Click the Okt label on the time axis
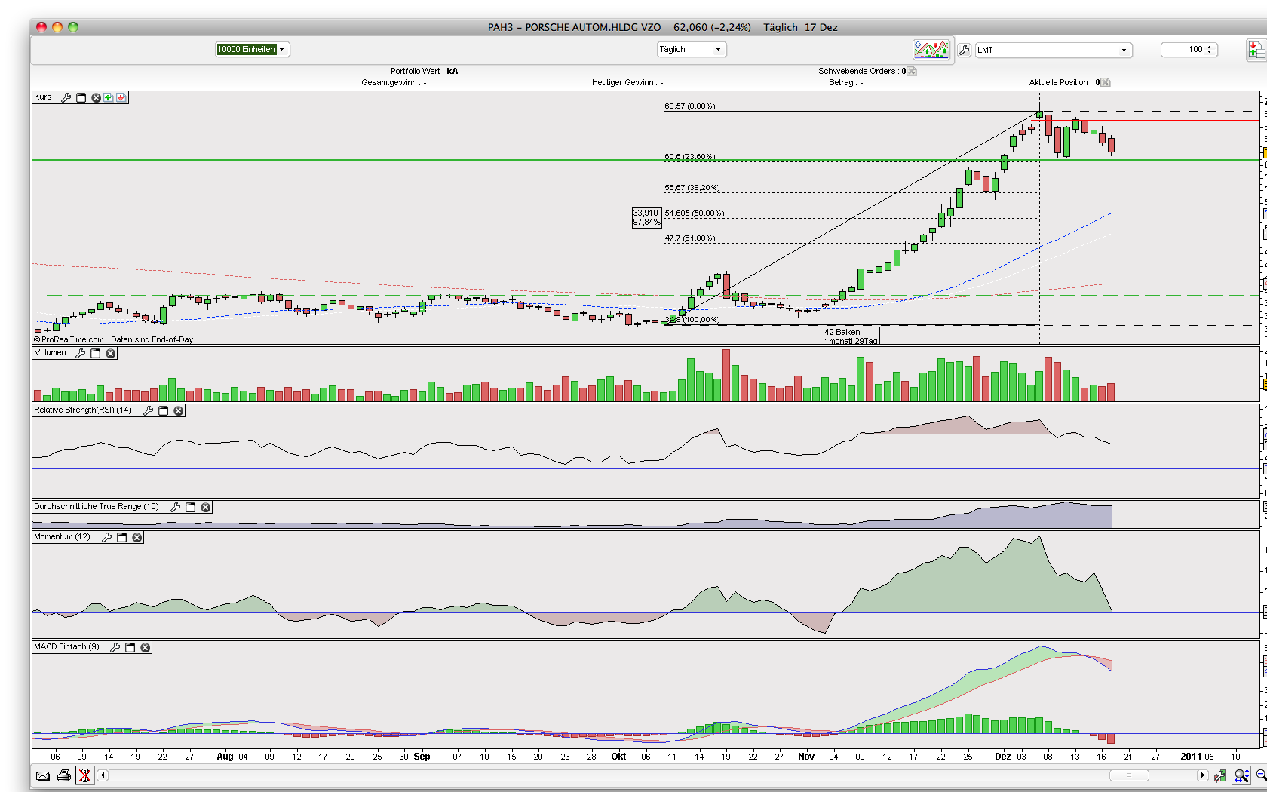Screen dimensions: 1267x792 (618, 757)
